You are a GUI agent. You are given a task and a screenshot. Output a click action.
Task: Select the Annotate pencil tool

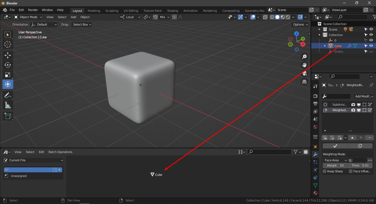(x=8, y=95)
